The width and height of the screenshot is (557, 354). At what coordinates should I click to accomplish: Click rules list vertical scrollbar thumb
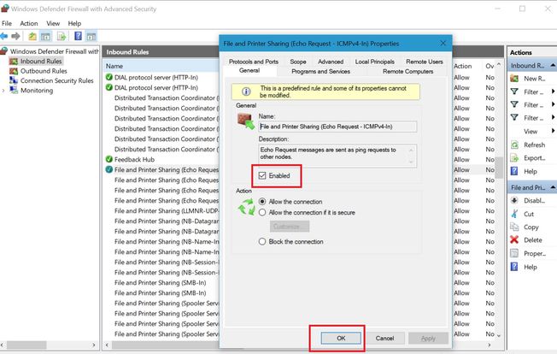(x=499, y=167)
